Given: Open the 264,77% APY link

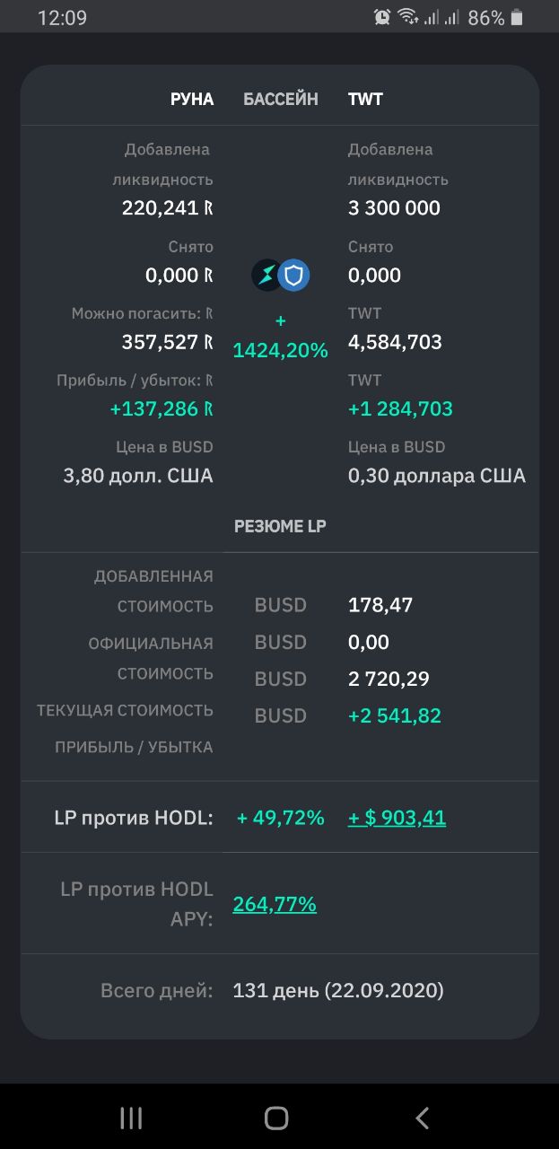Looking at the screenshot, I should point(275,904).
